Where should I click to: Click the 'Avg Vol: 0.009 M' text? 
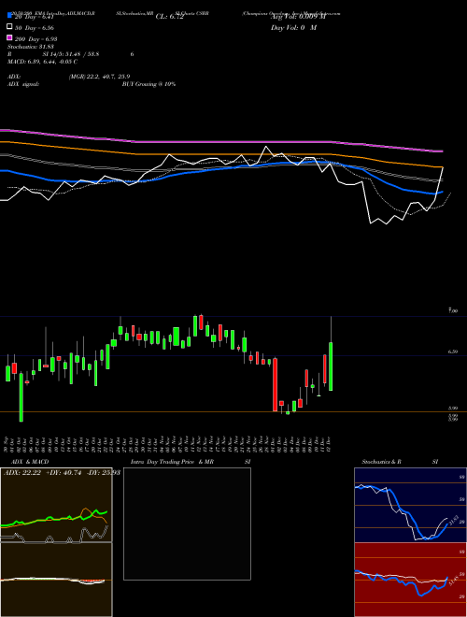298,17
